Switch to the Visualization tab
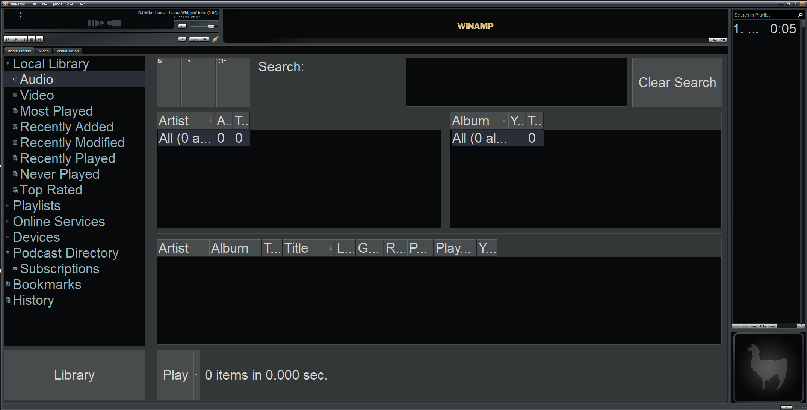Viewport: 807px width, 410px height. pyautogui.click(x=68, y=51)
